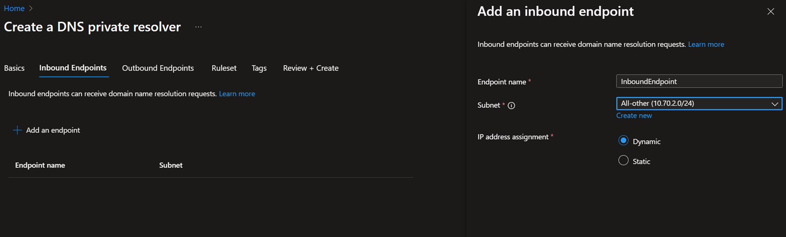Select the Inbound Endpoints tab

tap(73, 68)
